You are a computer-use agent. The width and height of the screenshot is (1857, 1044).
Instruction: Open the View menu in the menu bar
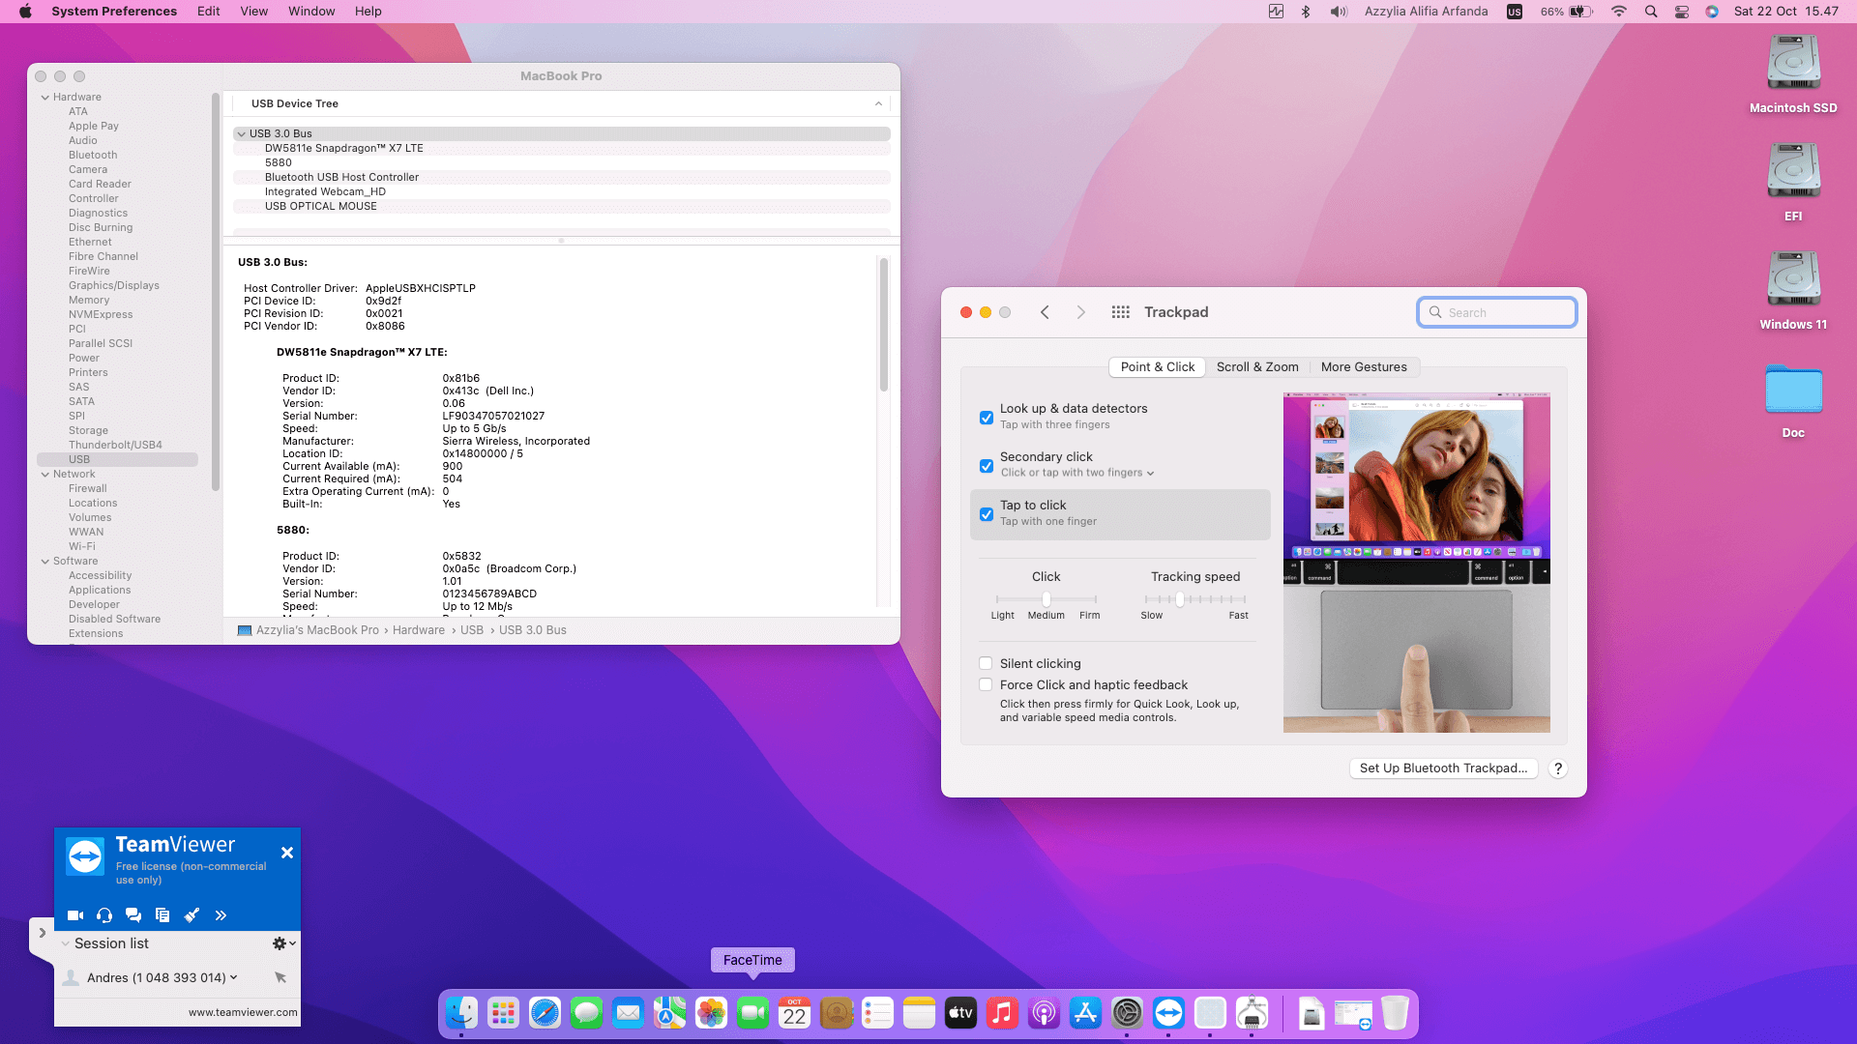[253, 12]
